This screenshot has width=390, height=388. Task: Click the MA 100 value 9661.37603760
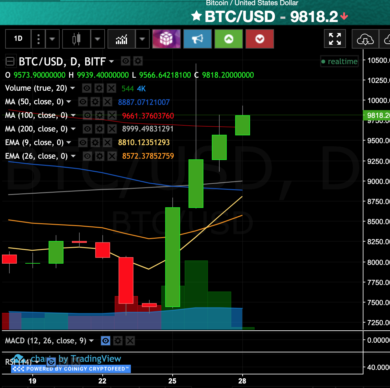(148, 116)
